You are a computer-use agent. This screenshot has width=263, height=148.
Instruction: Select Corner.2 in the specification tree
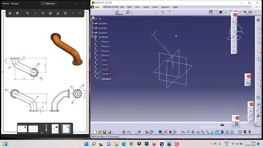[x=106, y=78]
